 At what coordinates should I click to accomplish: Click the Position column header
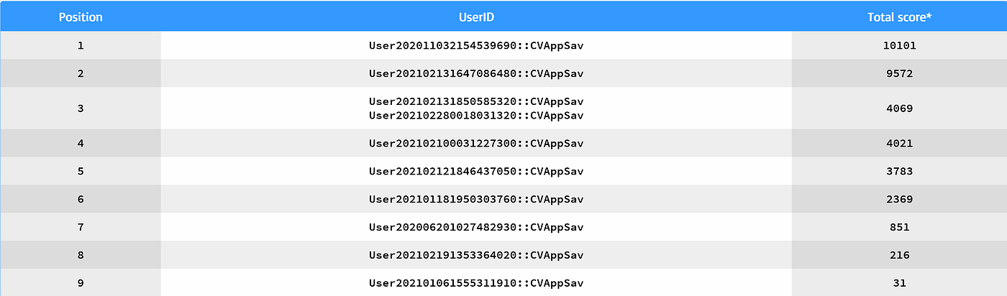coord(81,17)
